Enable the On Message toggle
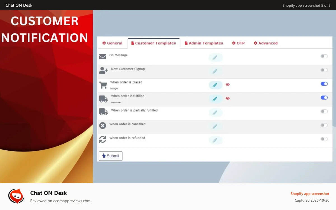Viewport: 336px width, 210px height. 324,56
